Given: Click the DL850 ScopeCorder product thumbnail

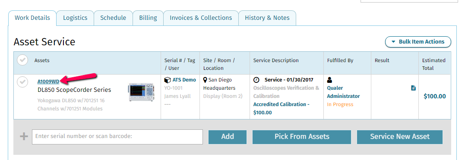Looking at the screenshot, I should [x=141, y=92].
